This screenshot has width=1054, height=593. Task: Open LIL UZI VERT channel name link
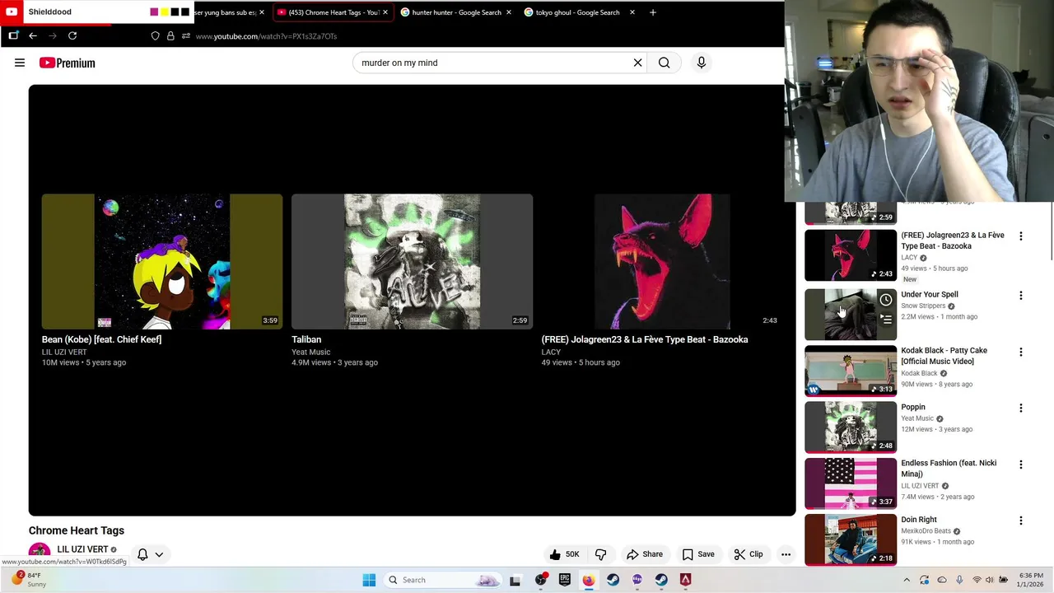pyautogui.click(x=82, y=549)
